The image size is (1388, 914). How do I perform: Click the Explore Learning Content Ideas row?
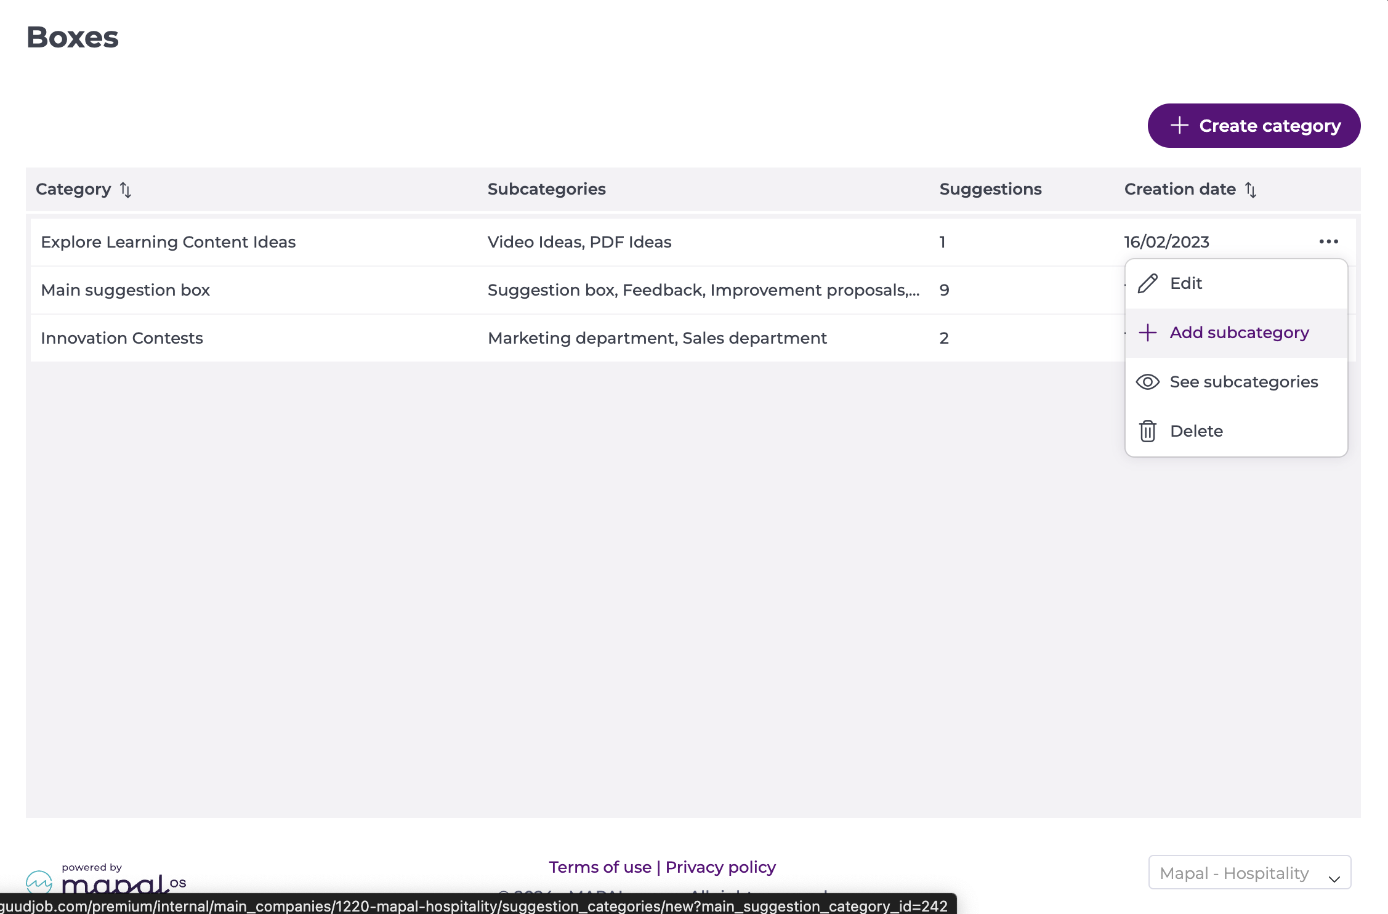tap(168, 242)
